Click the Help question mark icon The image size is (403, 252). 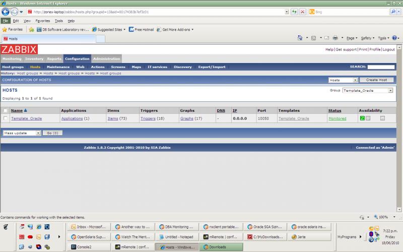pos(394,38)
